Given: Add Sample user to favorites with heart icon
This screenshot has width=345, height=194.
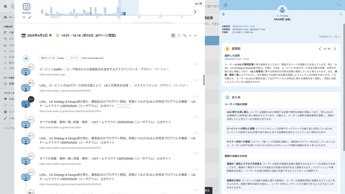Looking at the screenshot, I should (x=24, y=18).
